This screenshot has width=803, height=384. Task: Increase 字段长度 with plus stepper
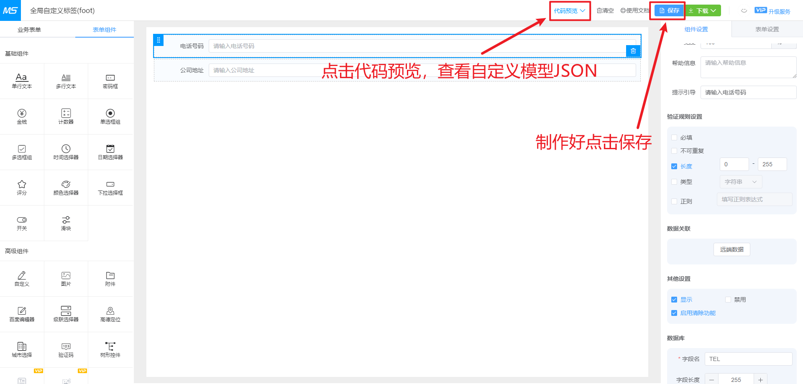tap(760, 379)
